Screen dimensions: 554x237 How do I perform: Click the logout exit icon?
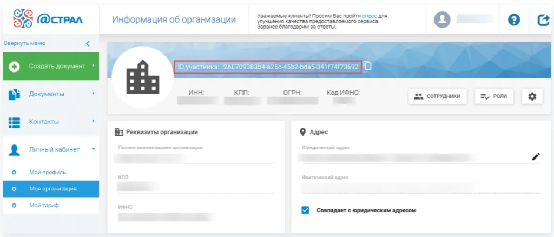(543, 20)
